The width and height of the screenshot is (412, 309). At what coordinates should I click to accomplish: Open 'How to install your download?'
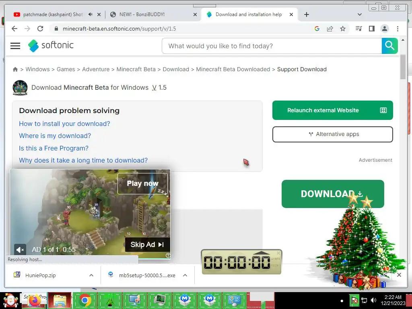[x=64, y=124]
